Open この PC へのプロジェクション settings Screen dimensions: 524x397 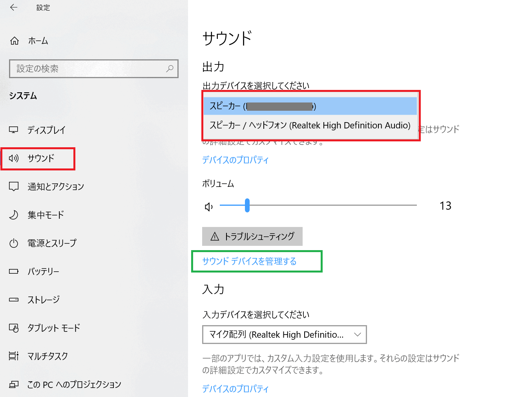74,384
